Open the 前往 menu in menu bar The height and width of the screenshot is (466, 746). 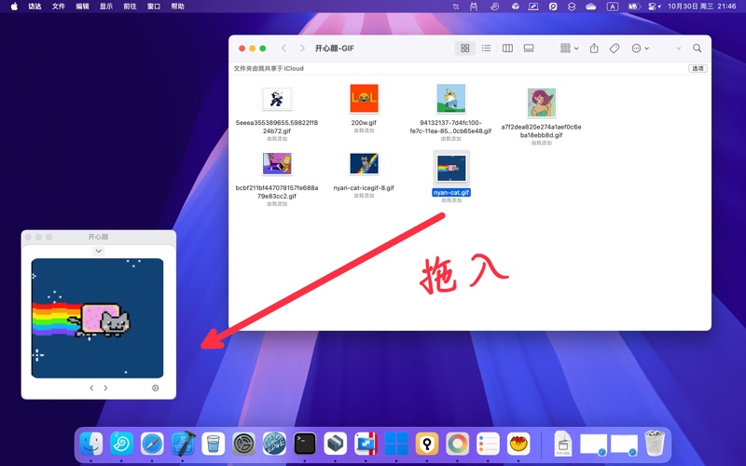130,7
